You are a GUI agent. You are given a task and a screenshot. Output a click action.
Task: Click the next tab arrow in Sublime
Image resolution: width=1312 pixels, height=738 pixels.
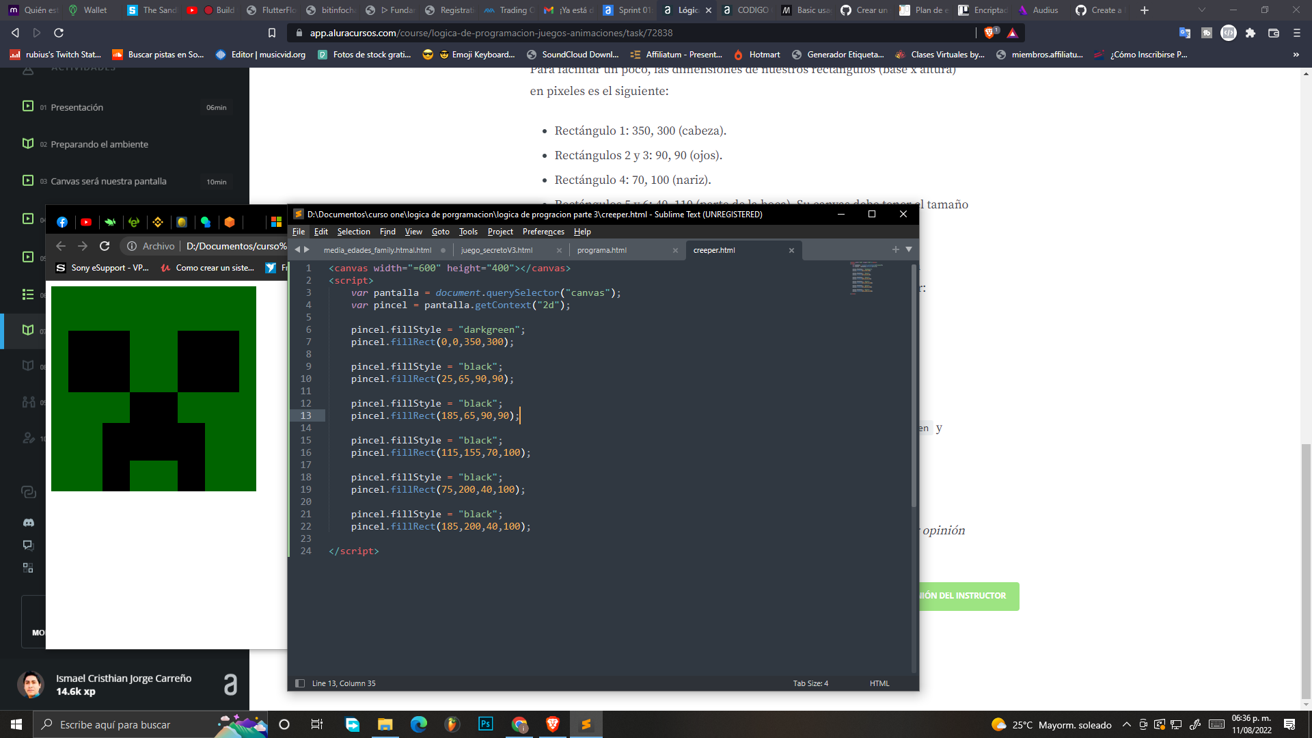(307, 249)
